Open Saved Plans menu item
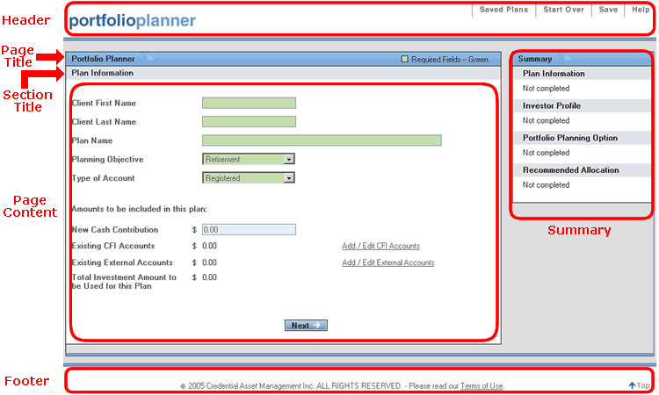The width and height of the screenshot is (659, 395). [x=503, y=10]
